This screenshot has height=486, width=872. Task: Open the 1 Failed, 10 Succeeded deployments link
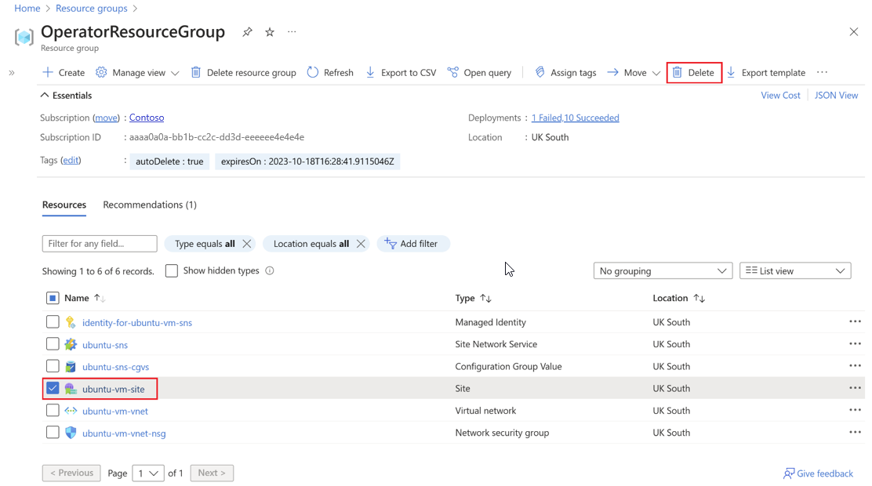(575, 118)
